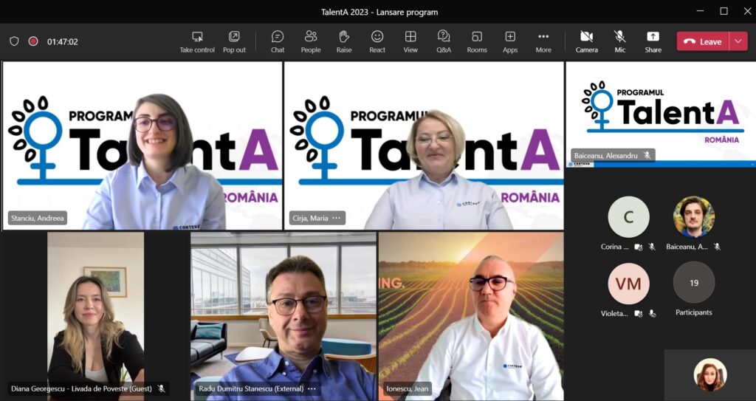756x401 pixels.
Task: Click Violeta's mic icon
Action: coord(652,314)
